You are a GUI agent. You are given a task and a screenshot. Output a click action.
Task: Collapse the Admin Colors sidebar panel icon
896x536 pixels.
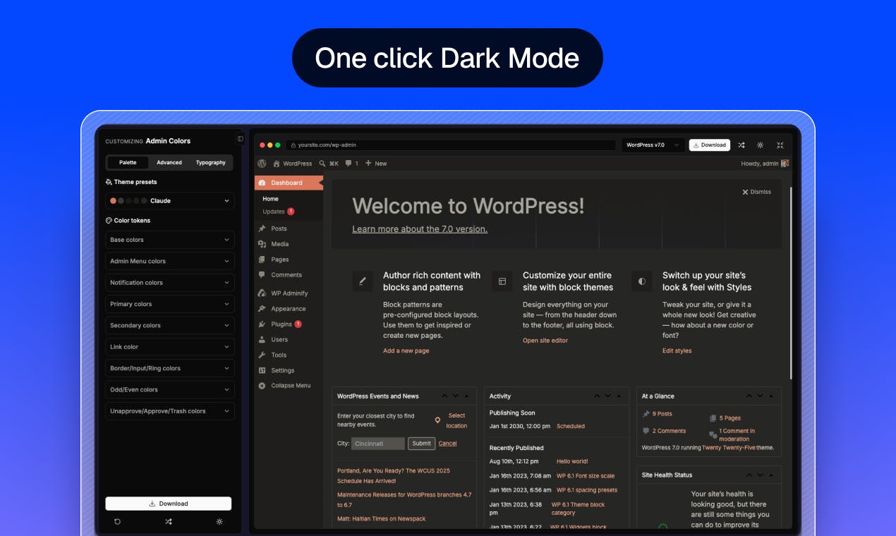click(x=240, y=139)
